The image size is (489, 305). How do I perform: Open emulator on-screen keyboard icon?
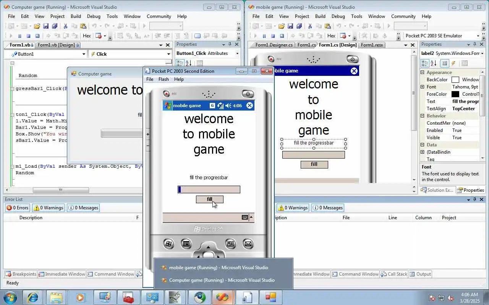245,217
